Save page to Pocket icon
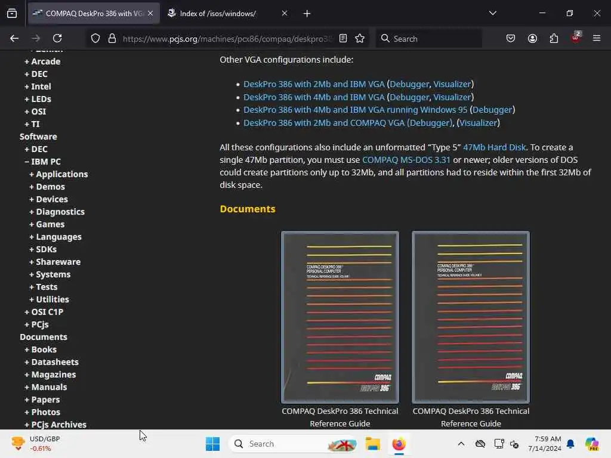Screen dimensions: 611x458 pyautogui.click(x=511, y=38)
